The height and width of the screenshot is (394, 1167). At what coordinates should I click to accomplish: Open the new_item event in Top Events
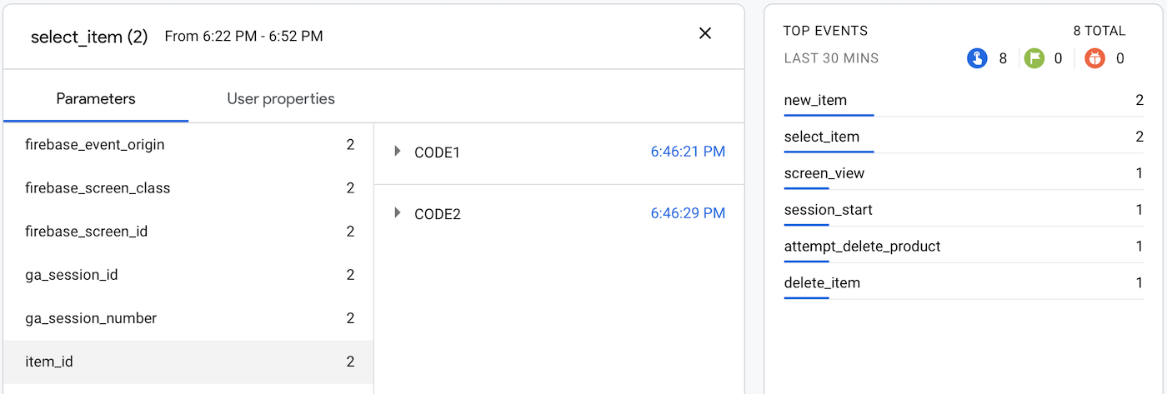815,100
